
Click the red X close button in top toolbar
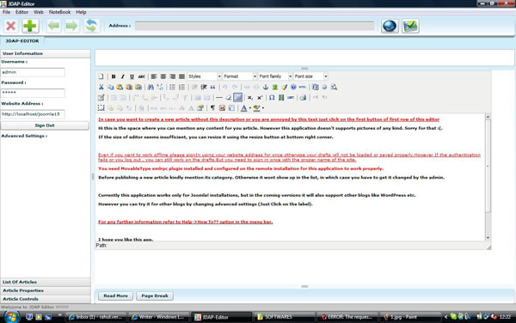click(x=11, y=26)
